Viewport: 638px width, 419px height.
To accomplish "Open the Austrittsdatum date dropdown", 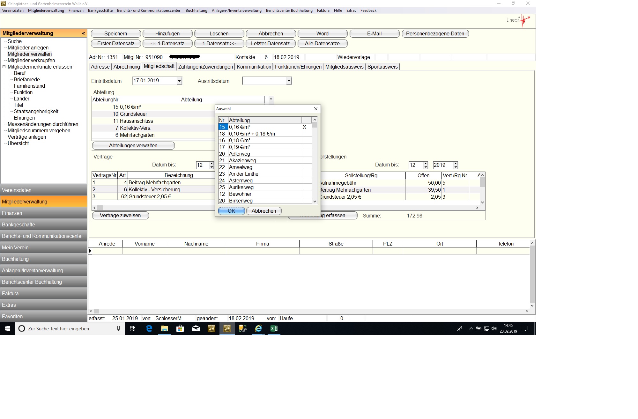I will [289, 81].
